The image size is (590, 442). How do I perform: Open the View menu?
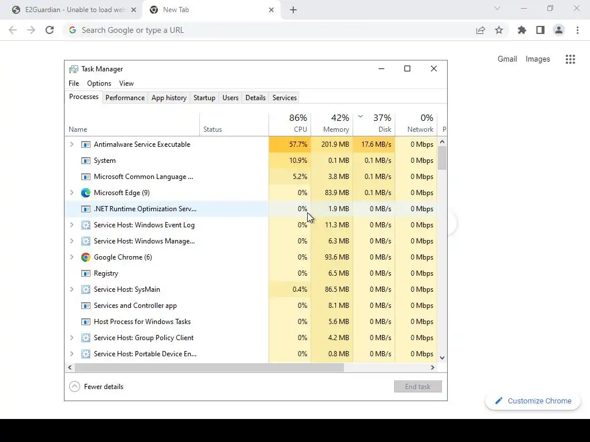coord(126,83)
